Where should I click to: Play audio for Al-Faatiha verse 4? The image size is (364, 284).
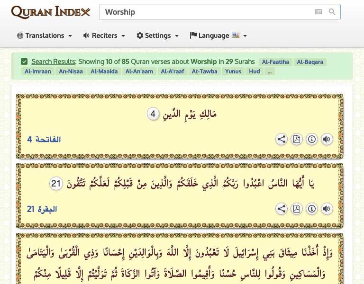click(327, 139)
